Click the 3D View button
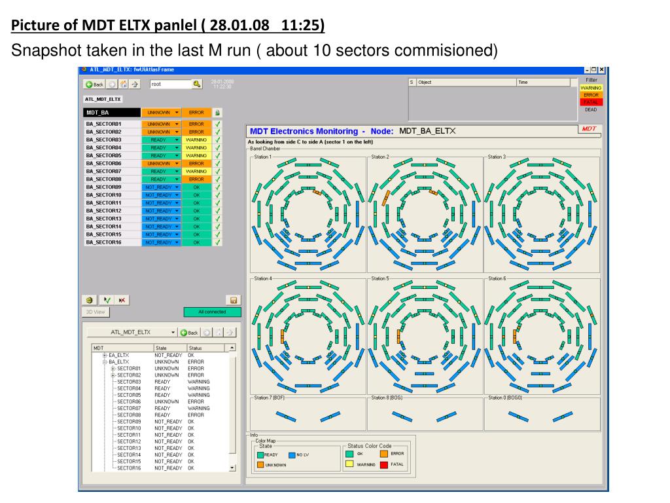 pos(96,312)
